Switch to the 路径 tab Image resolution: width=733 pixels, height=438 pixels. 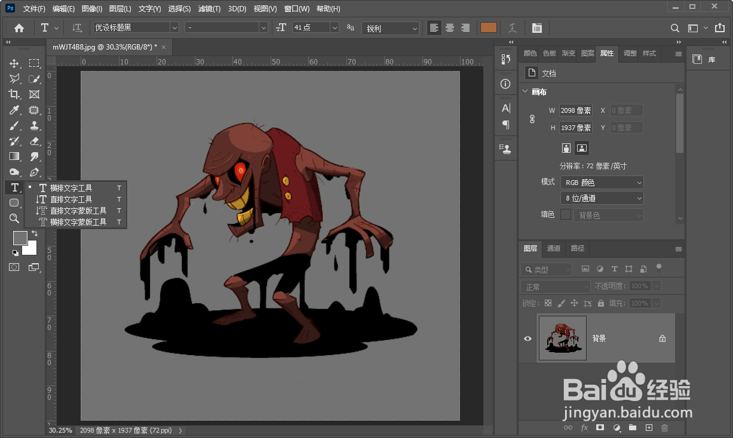click(578, 248)
